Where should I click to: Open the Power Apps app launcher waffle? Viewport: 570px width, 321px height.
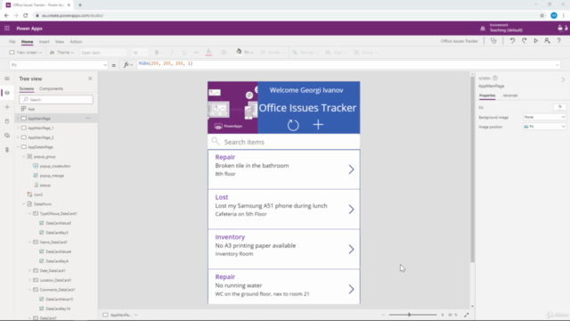click(7, 29)
